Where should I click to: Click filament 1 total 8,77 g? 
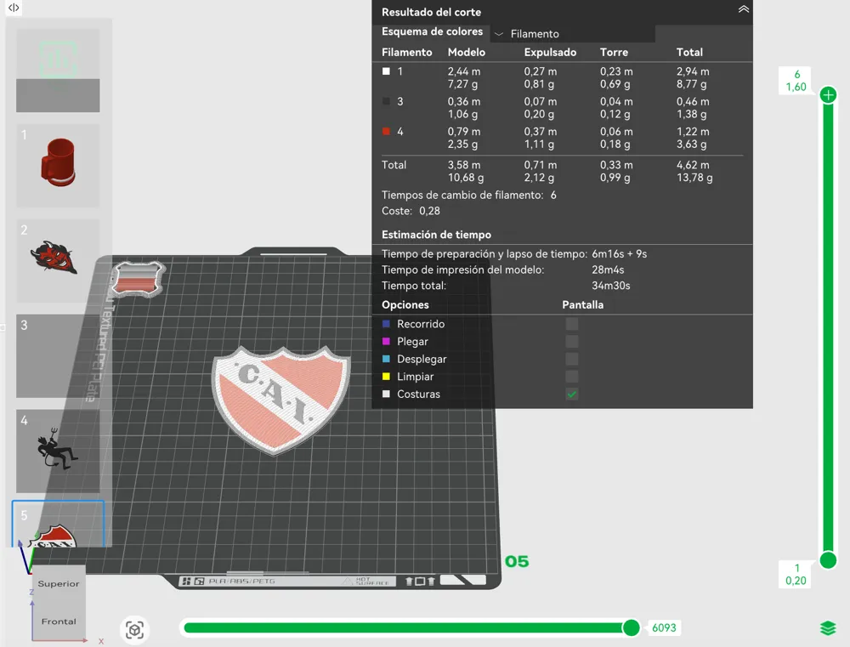691,84
